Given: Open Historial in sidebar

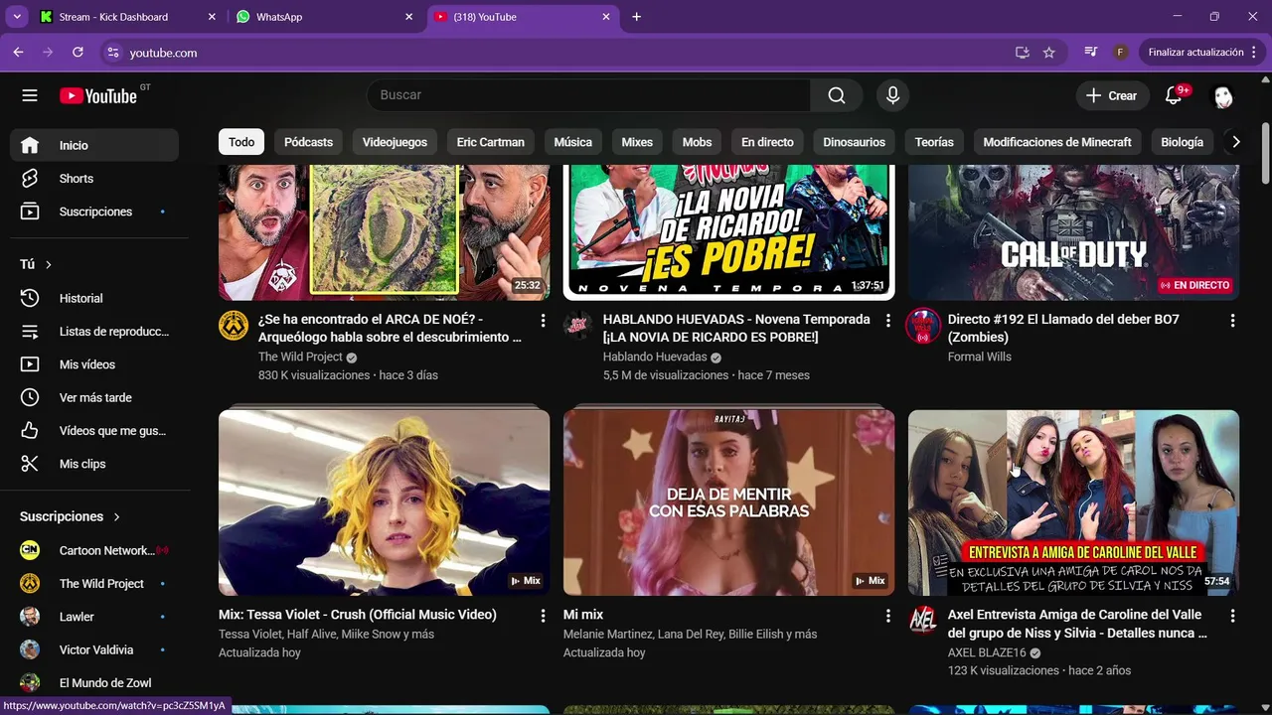Looking at the screenshot, I should point(94,298).
